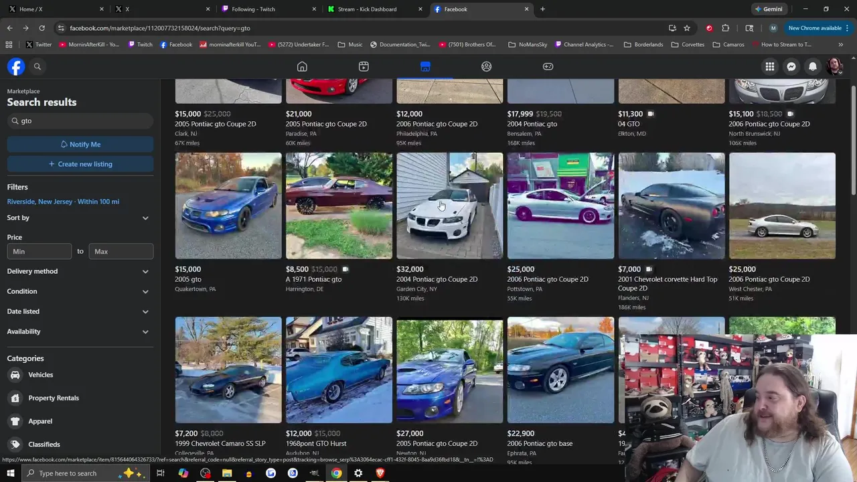
Task: Click the Vehicles category icon
Action: (x=15, y=375)
